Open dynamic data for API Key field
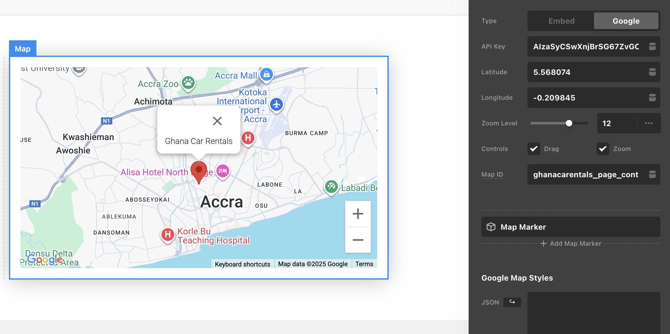The height and width of the screenshot is (334, 670). click(x=652, y=46)
